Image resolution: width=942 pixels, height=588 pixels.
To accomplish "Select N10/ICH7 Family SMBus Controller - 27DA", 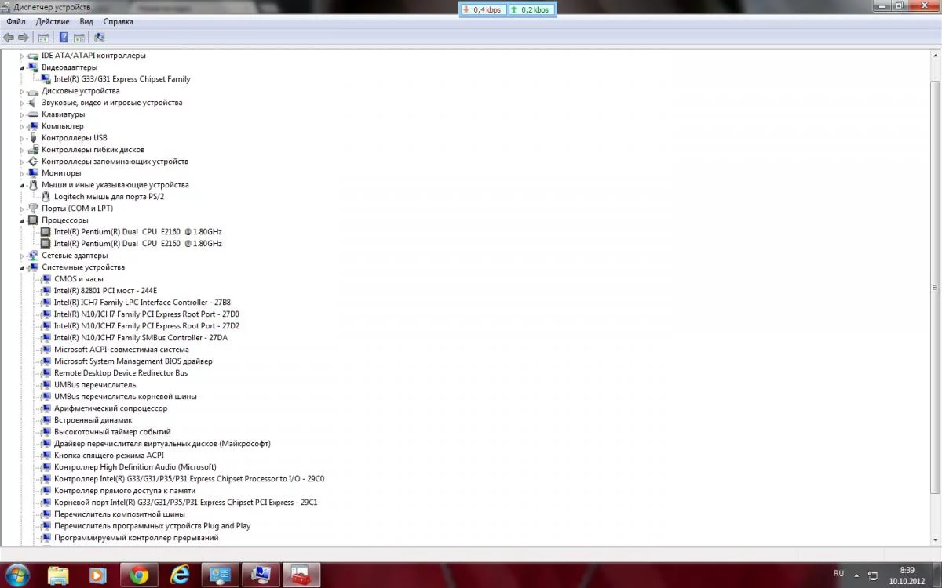I will pos(141,338).
